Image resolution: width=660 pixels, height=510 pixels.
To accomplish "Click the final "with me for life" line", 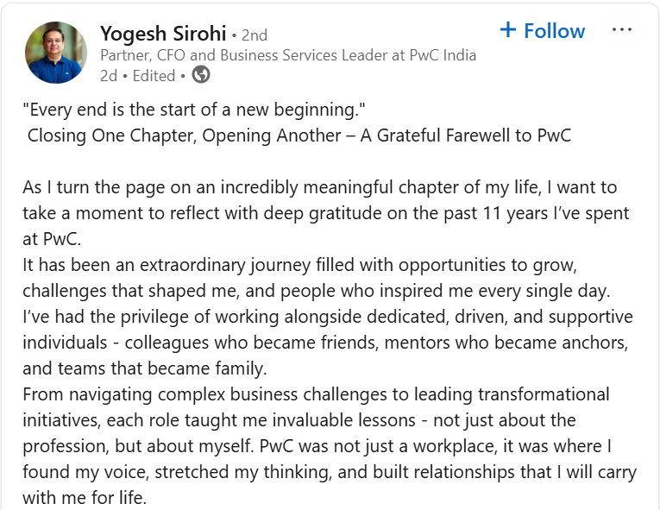I will (85, 498).
